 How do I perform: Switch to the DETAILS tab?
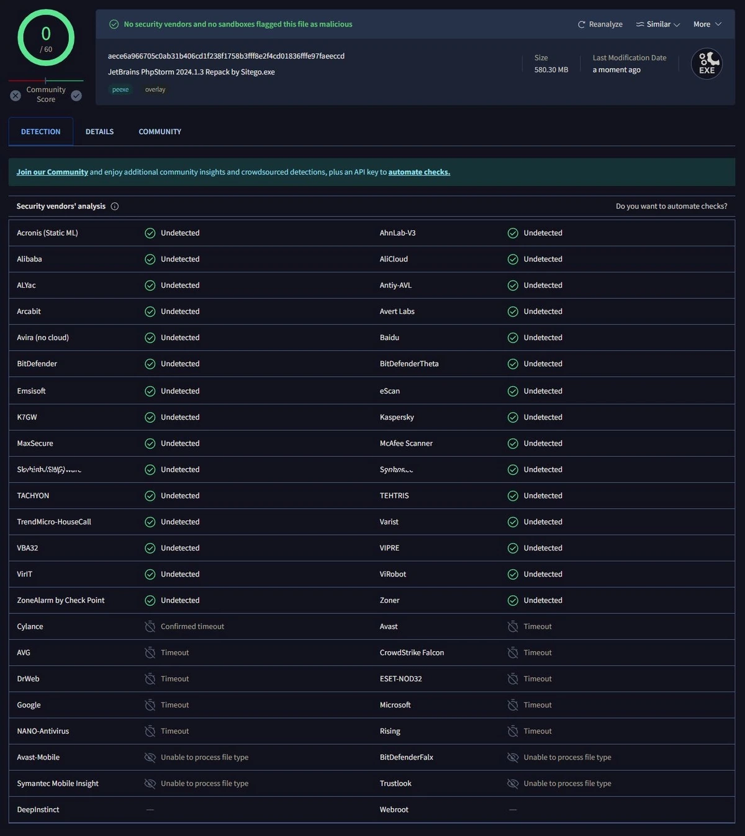point(99,132)
